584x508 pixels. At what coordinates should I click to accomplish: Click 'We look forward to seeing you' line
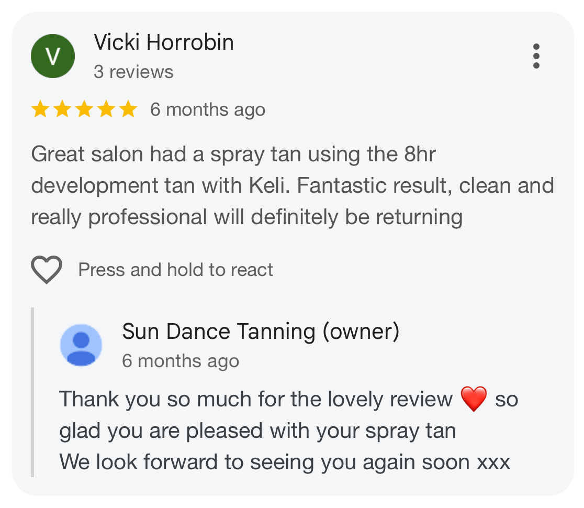pyautogui.click(x=285, y=462)
